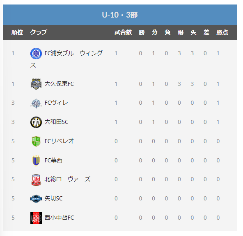Click the 大和田SC black round crest
This screenshot has height=236, width=243.
coord(36,122)
